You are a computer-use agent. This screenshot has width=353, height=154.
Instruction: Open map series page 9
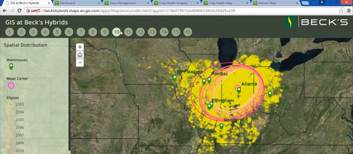point(105,32)
